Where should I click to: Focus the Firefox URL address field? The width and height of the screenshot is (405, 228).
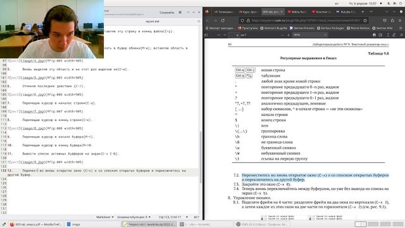point(306,20)
